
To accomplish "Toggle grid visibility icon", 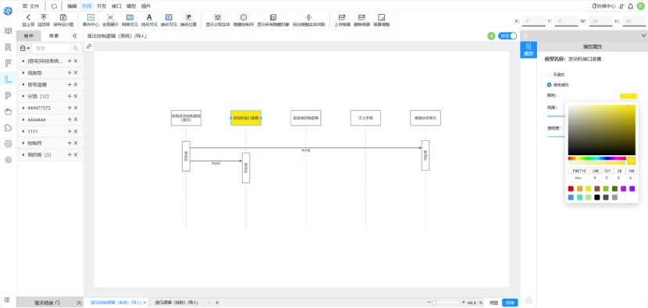I will pyautogui.click(x=130, y=17).
